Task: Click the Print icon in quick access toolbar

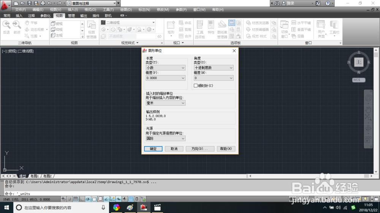Action: click(43, 3)
